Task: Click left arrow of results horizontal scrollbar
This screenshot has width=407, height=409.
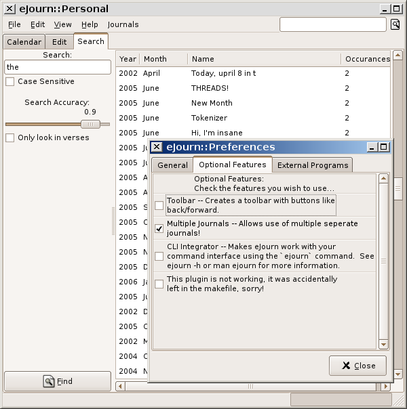Action: 120,386
